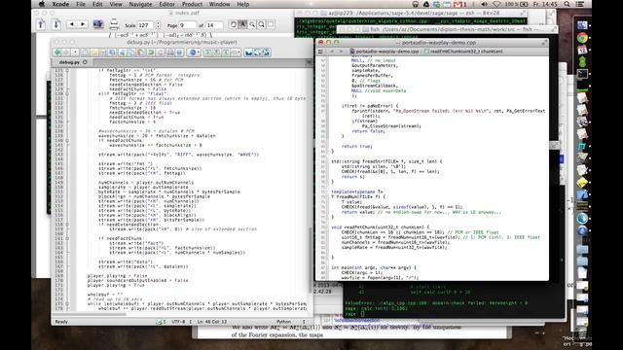Image resolution: width=623 pixels, height=350 pixels.
Task: Select the text selection 'A' tool
Action: (x=242, y=24)
